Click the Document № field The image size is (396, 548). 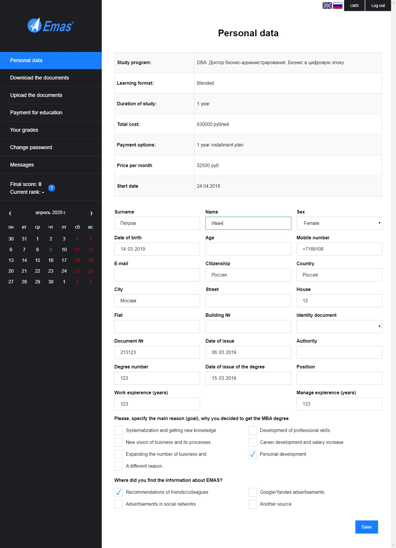click(157, 352)
